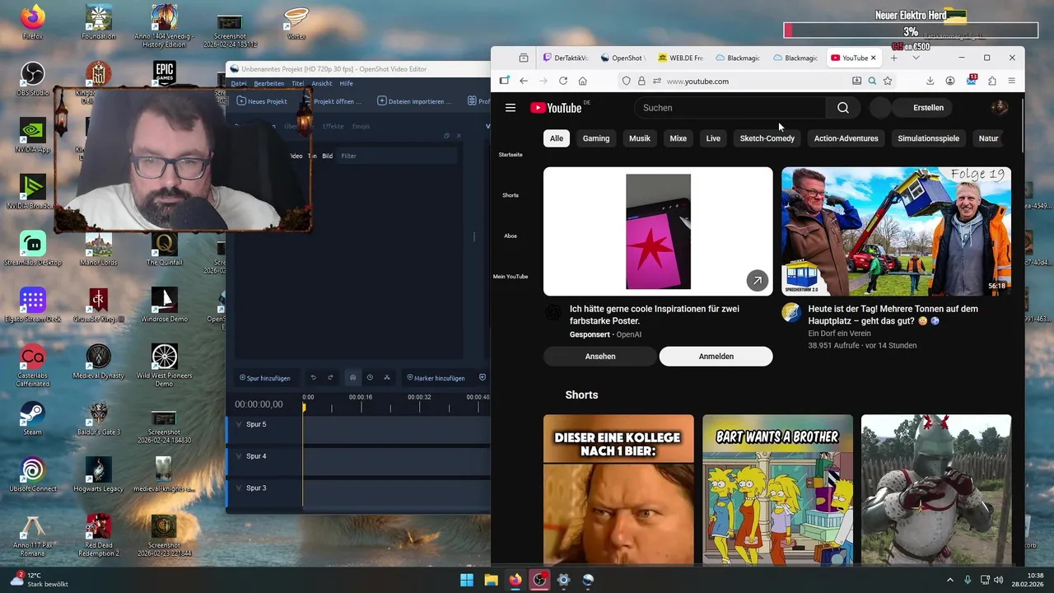Viewport: 1054px width, 593px height.
Task: Select Gaming filter chip on YouTube
Action: (596, 138)
